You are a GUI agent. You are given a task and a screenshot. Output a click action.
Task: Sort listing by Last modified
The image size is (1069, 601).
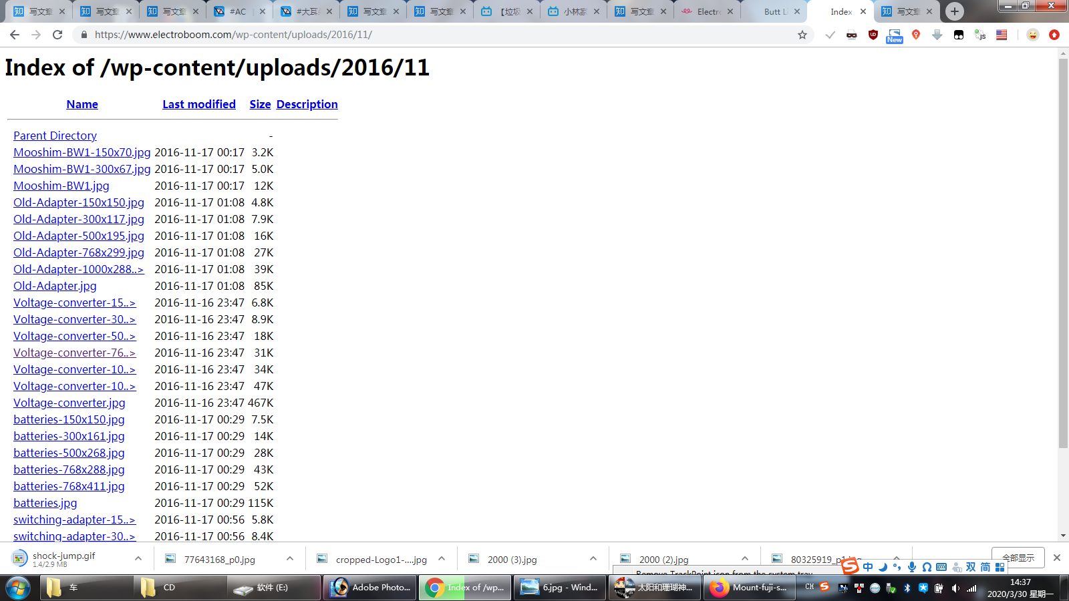tap(199, 104)
